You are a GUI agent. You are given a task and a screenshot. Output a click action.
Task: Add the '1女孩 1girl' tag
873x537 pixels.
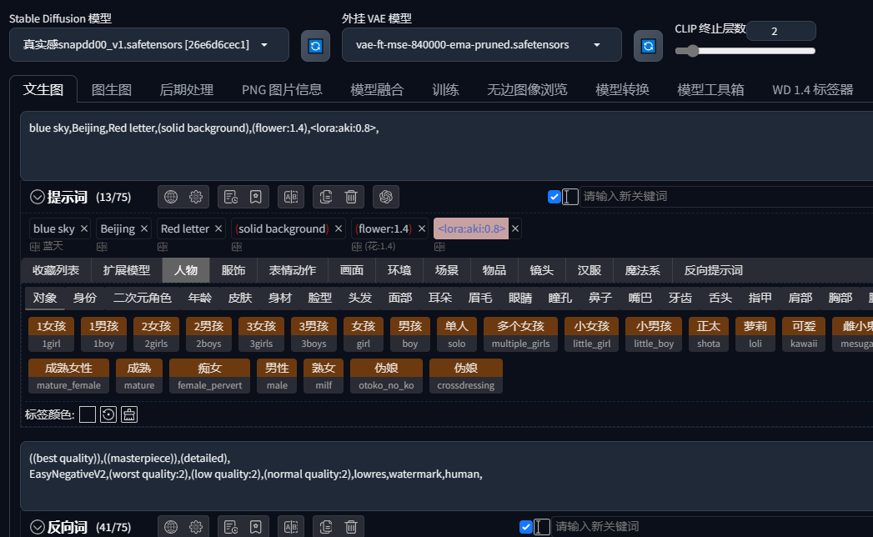[52, 334]
